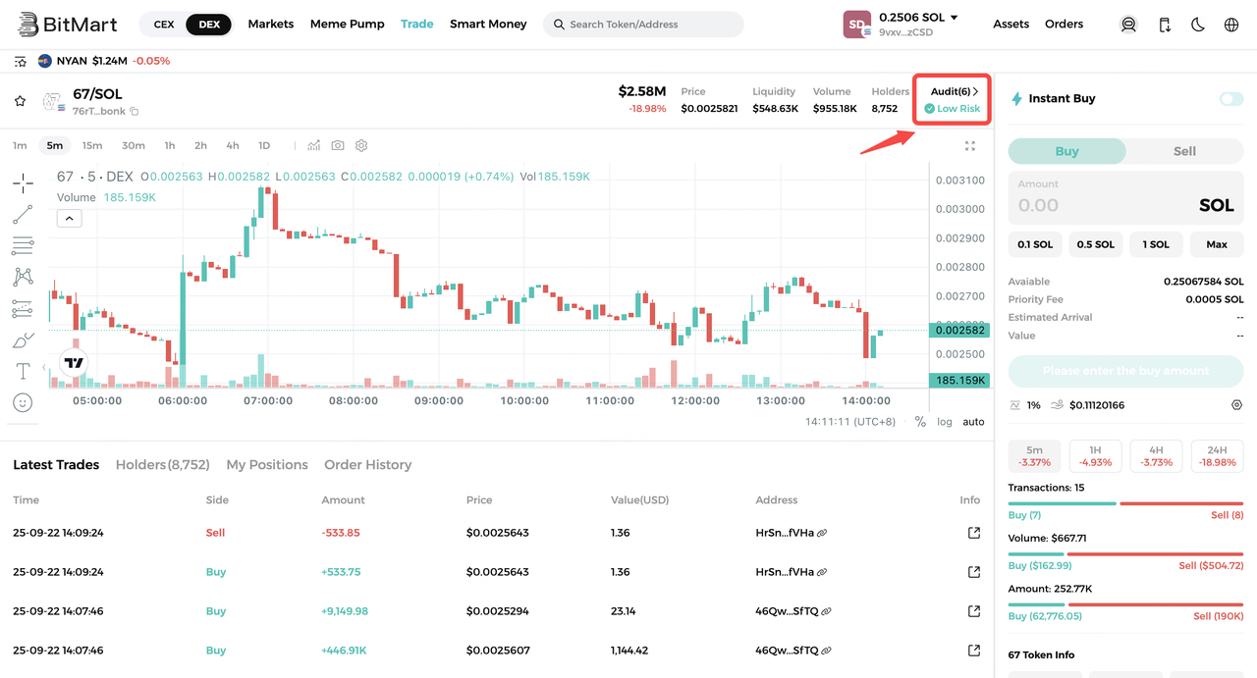Copy the 76rT...bonk token address
This screenshot has height=678, width=1257.
click(x=135, y=112)
